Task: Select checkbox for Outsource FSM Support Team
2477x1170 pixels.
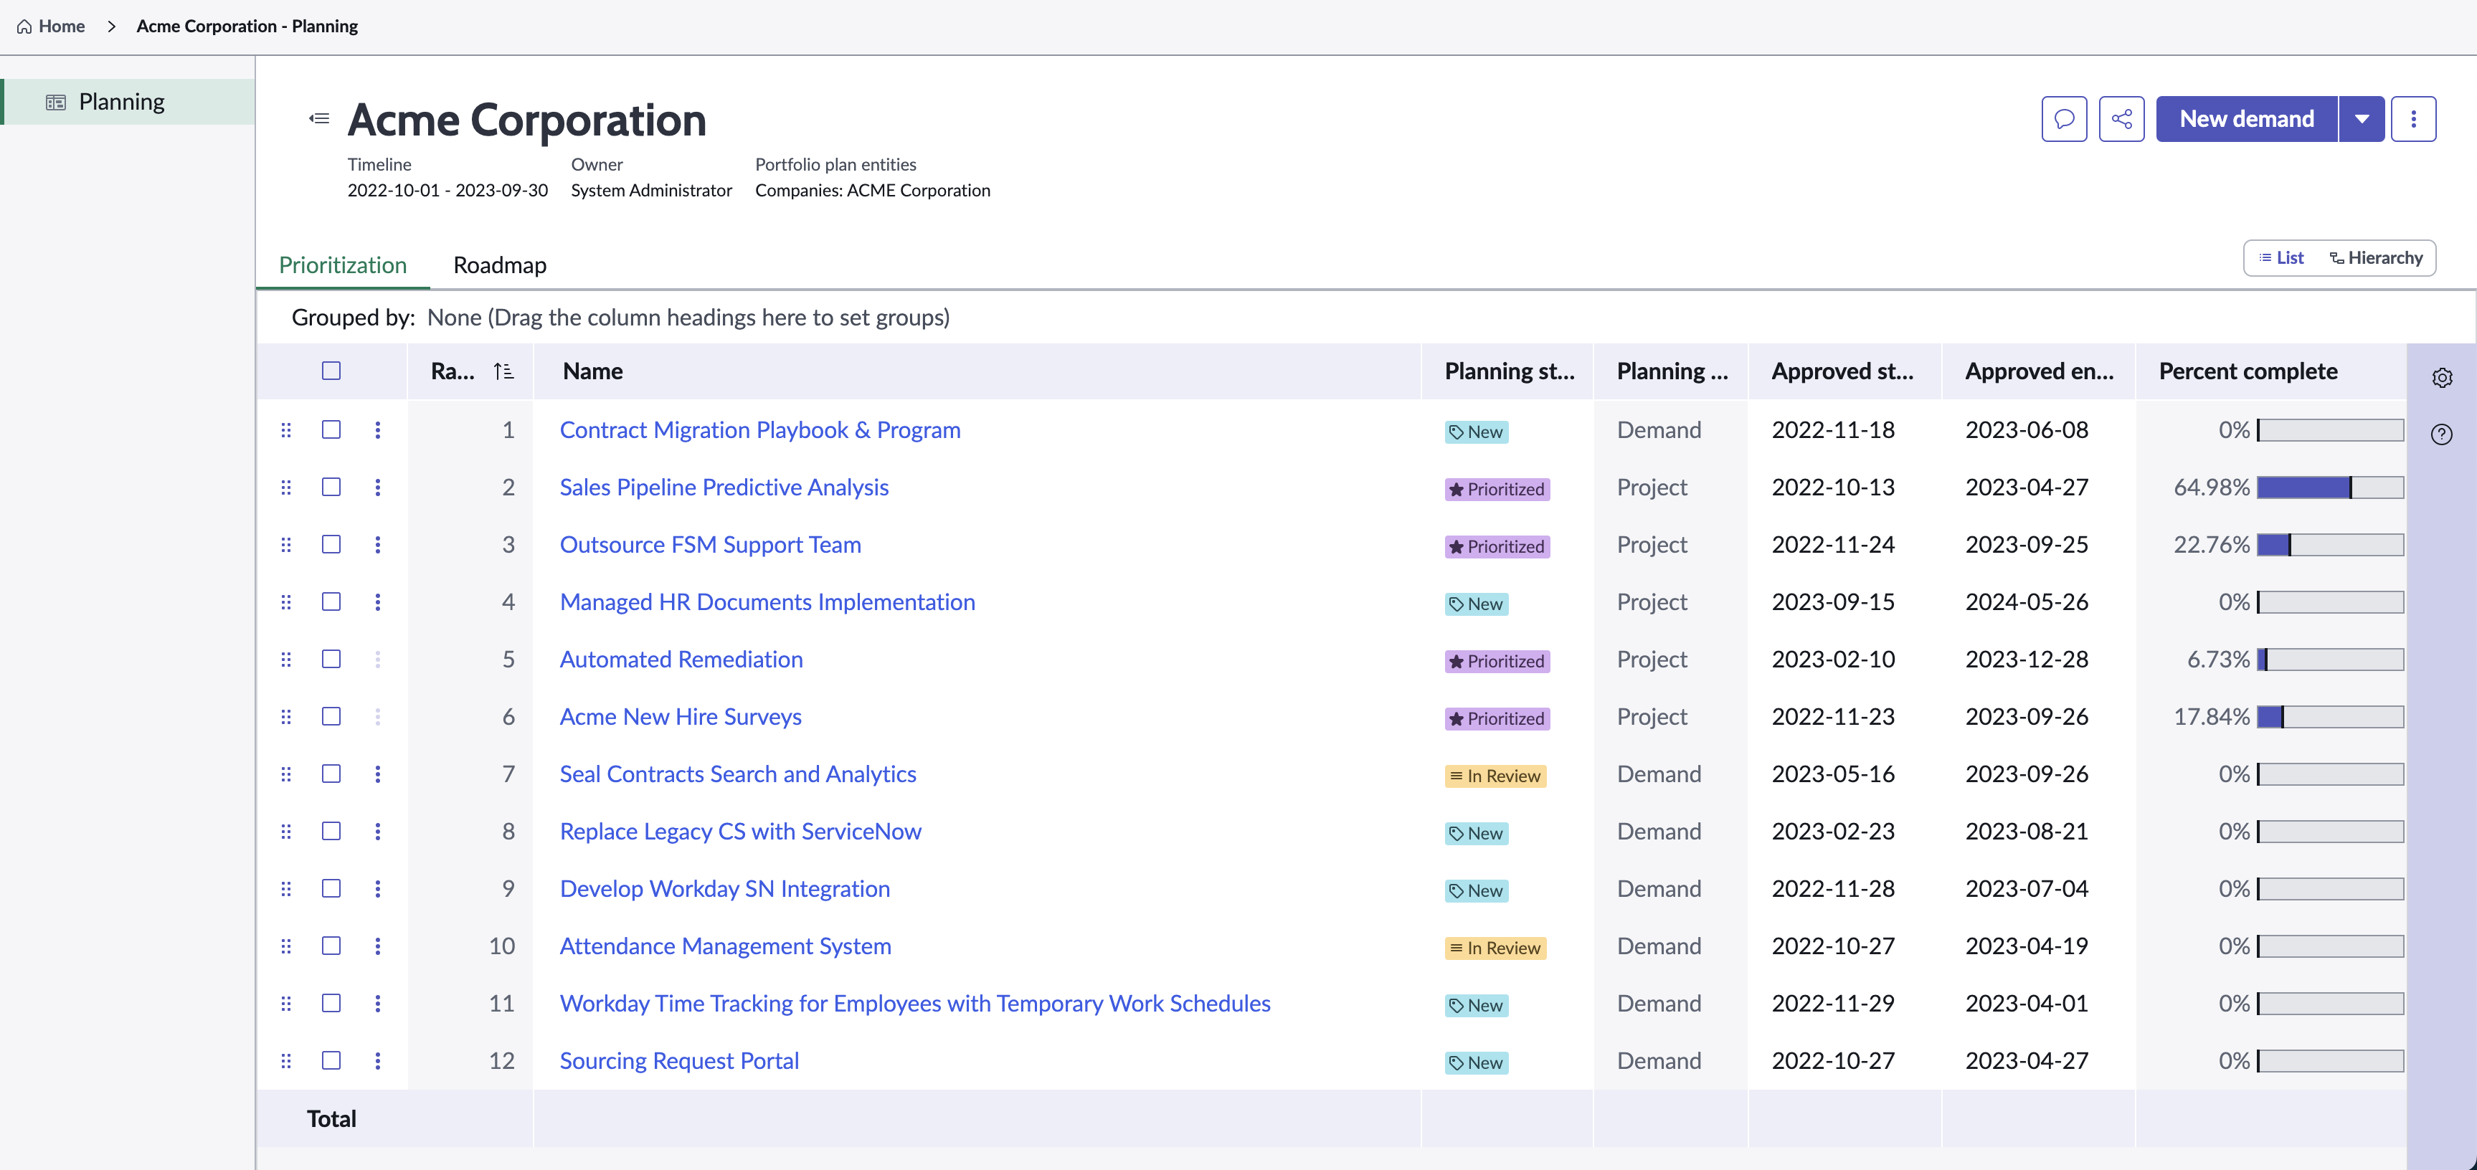Action: pyautogui.click(x=331, y=545)
